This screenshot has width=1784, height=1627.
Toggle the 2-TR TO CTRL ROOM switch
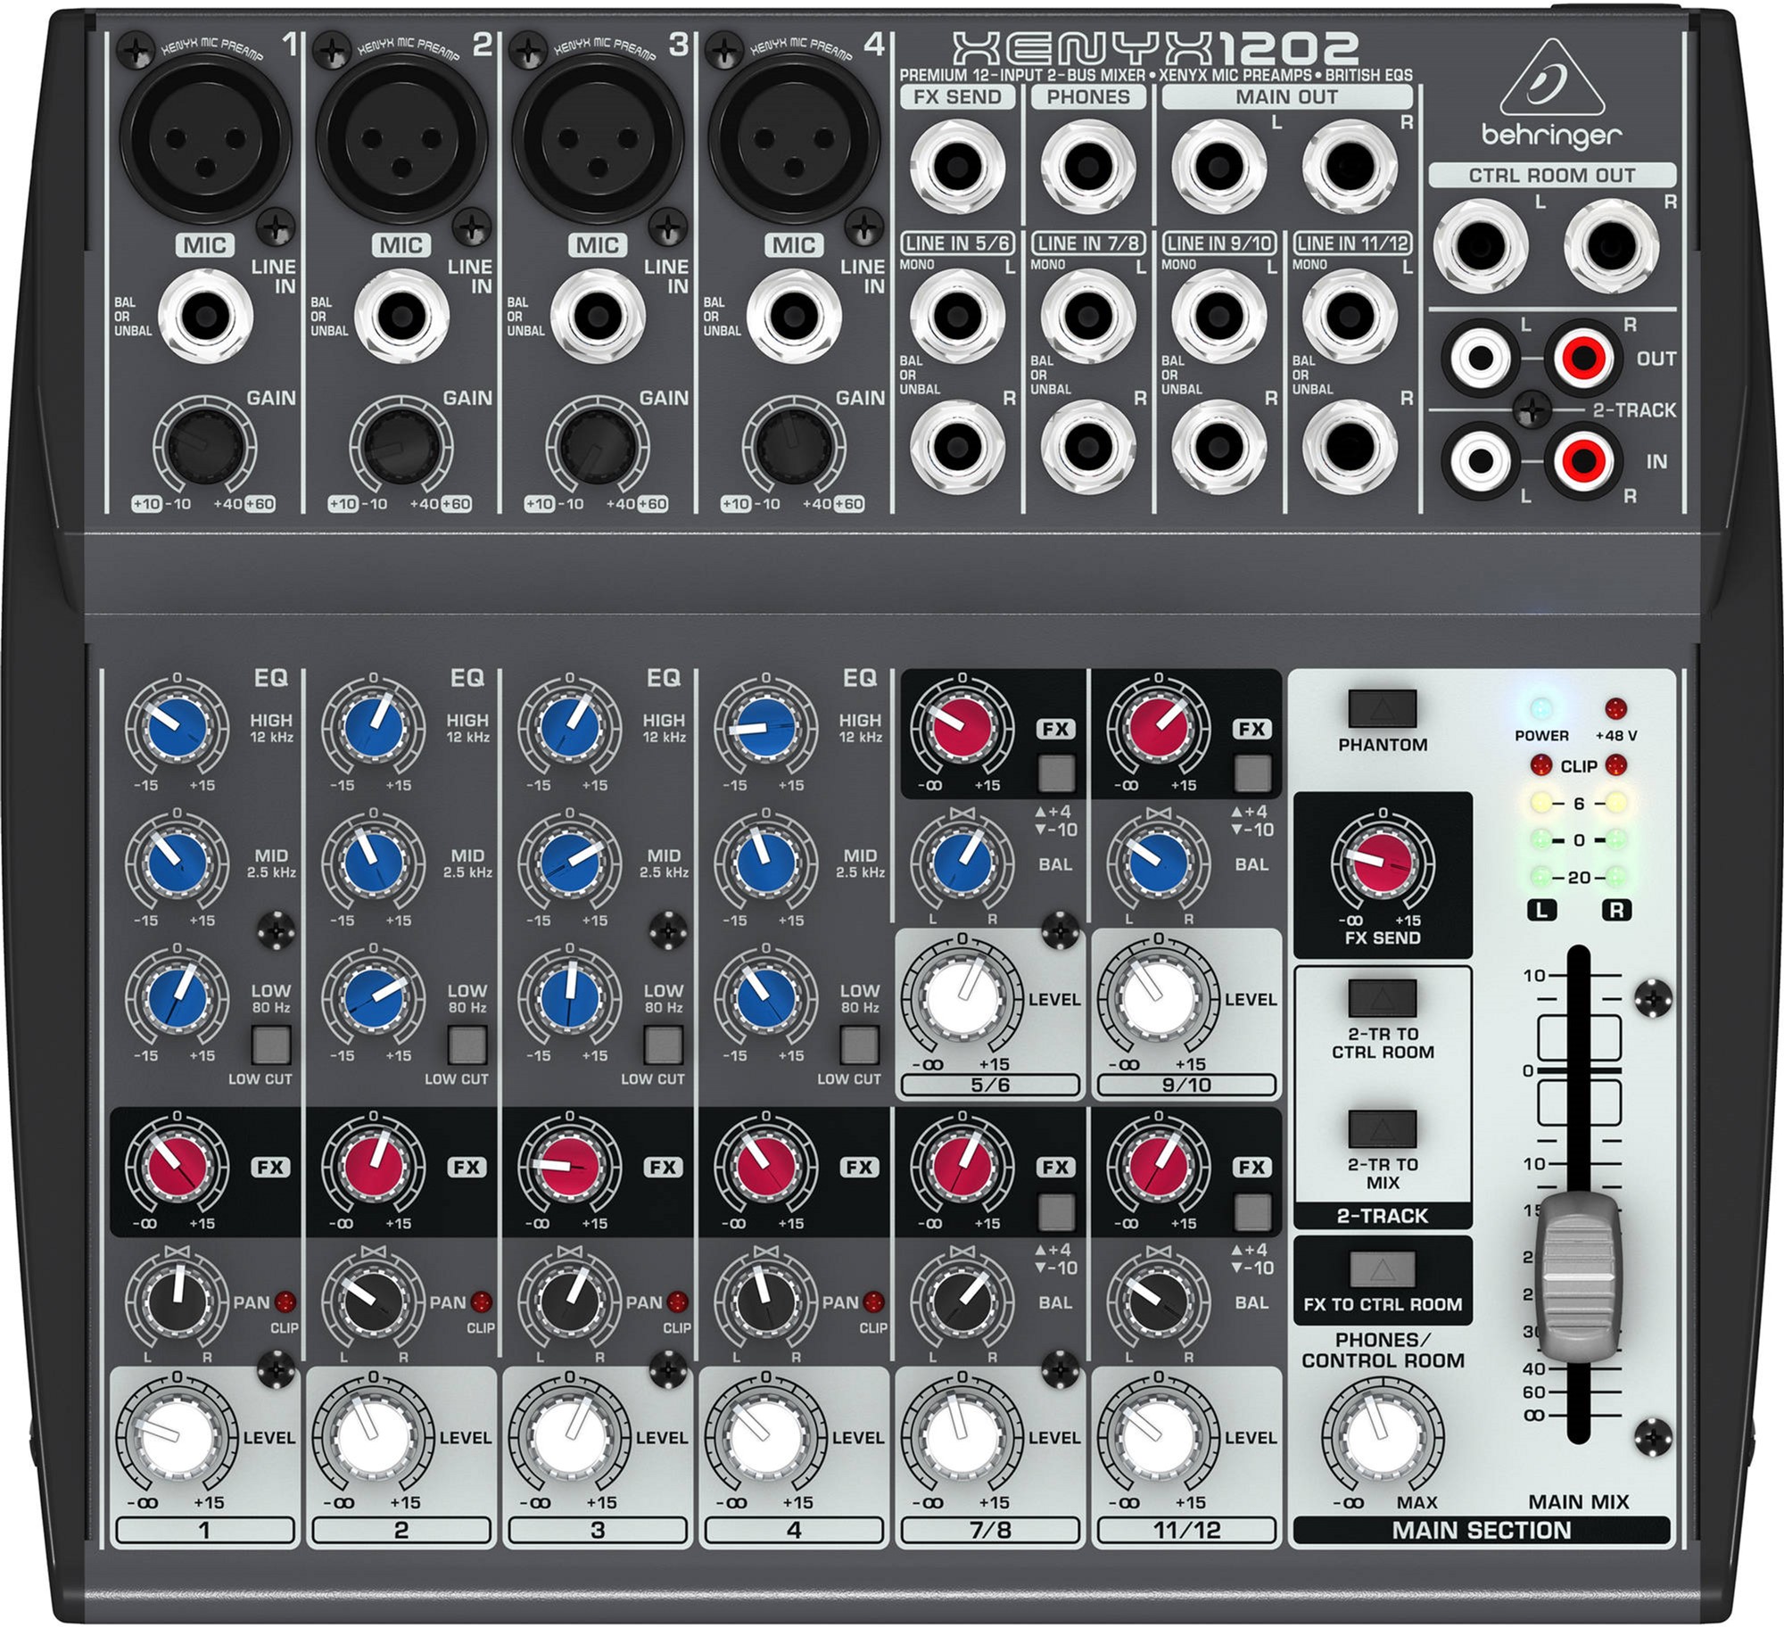tap(1383, 998)
